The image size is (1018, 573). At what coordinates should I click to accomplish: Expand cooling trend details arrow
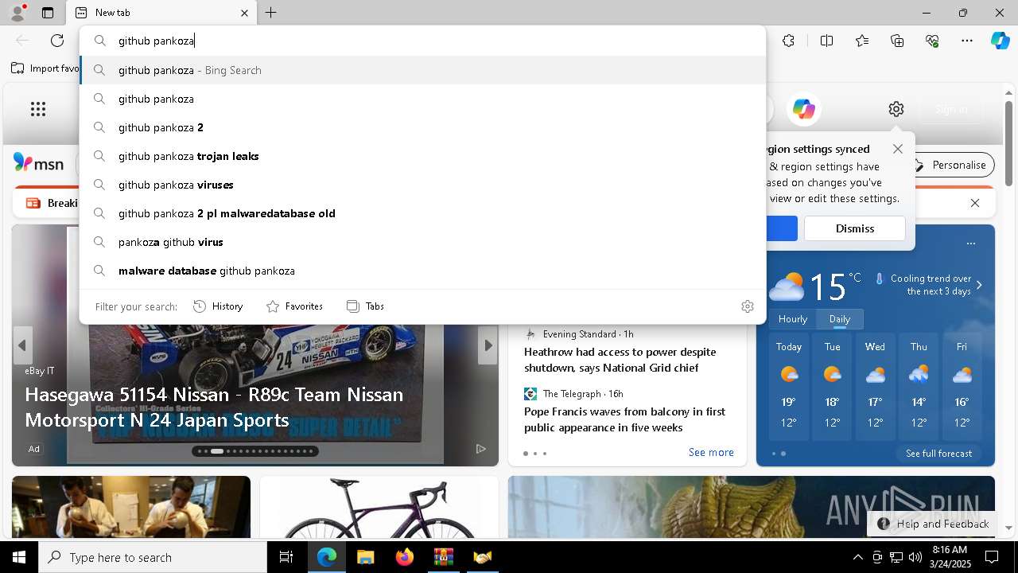coord(979,285)
